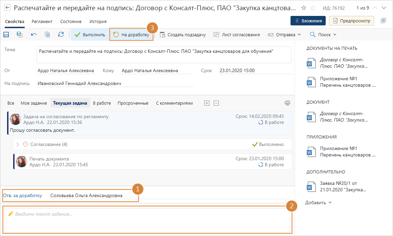Click the undo arrow icon in toolbar
393x236 pixels.
pyautogui.click(x=33, y=35)
